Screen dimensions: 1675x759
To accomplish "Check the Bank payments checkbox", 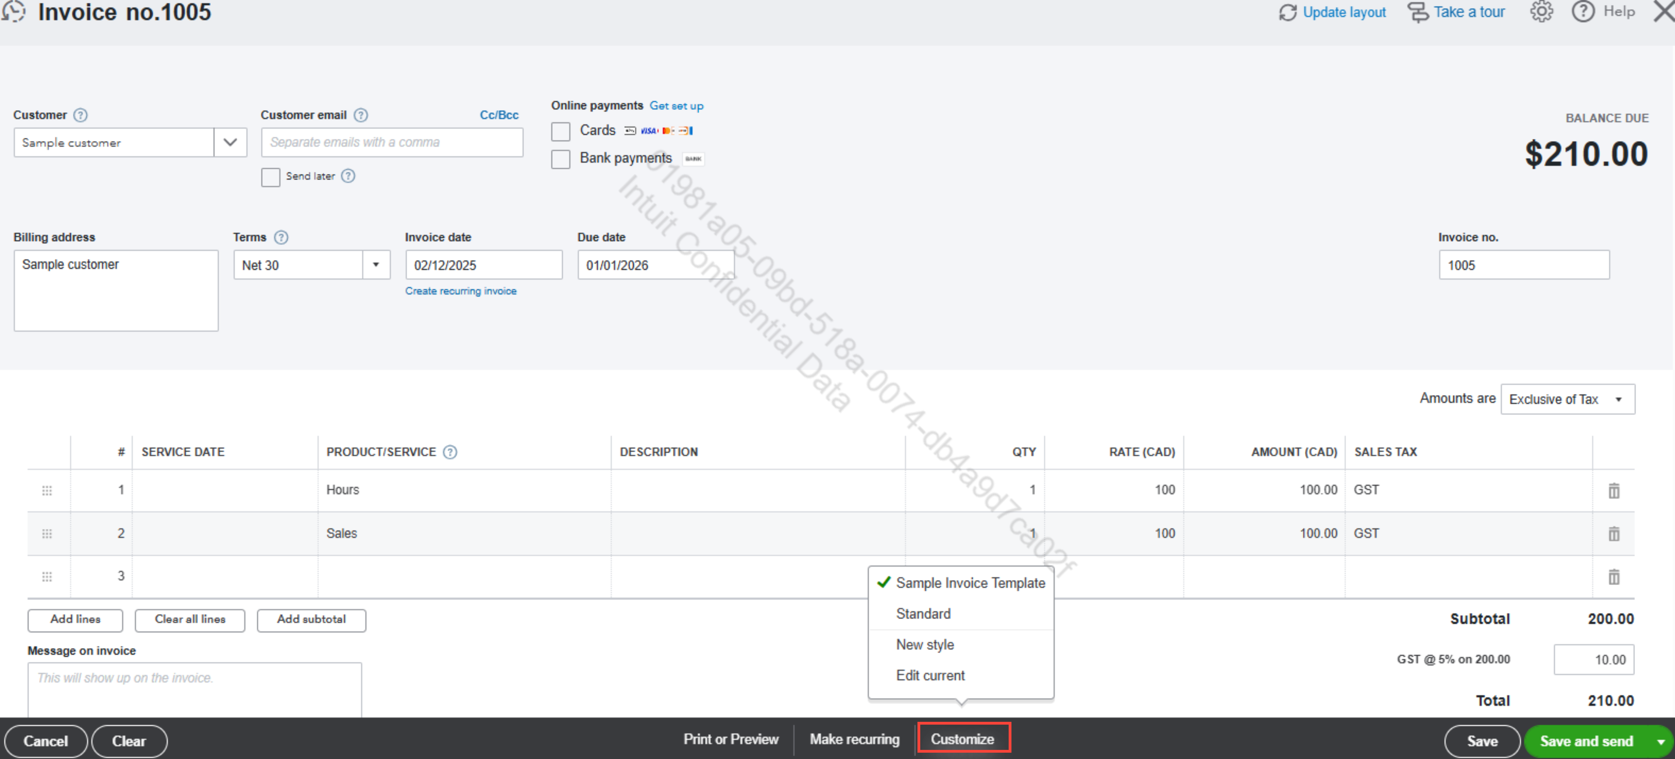I will [x=560, y=159].
